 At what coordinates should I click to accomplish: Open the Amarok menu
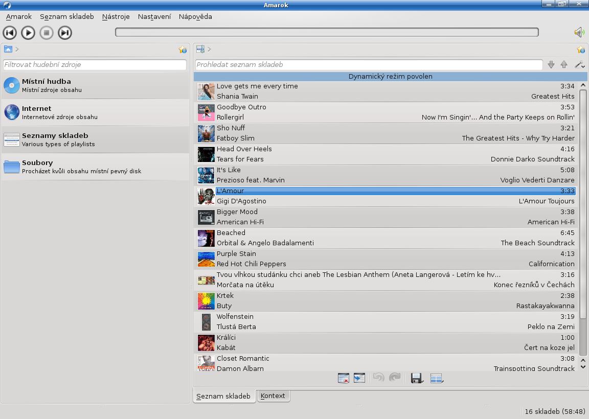tap(19, 16)
